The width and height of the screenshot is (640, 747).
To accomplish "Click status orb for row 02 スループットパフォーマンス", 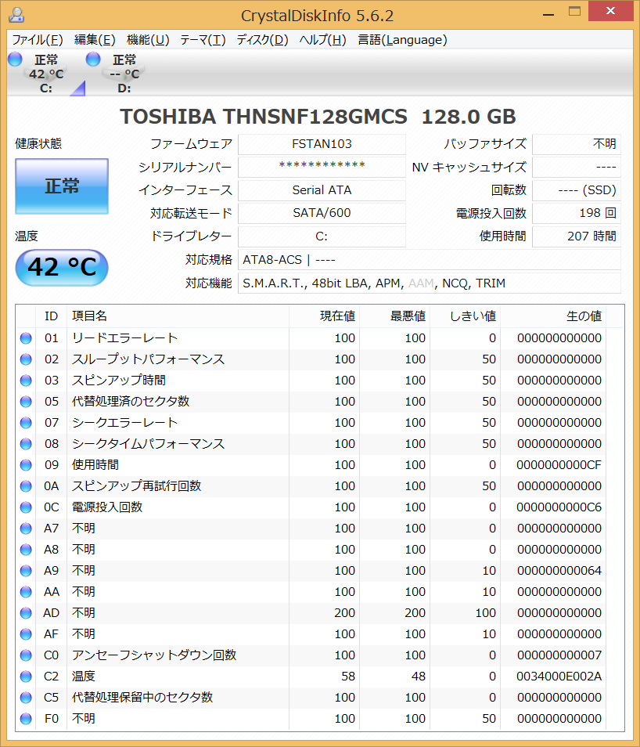I will click(x=26, y=359).
